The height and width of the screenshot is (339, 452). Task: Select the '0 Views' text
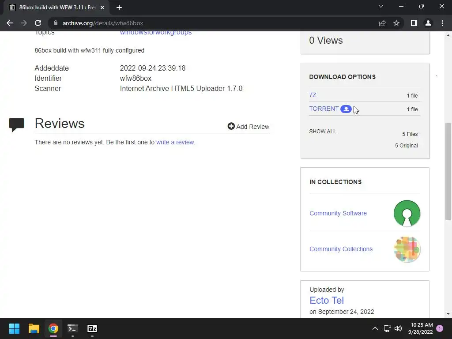[326, 40]
